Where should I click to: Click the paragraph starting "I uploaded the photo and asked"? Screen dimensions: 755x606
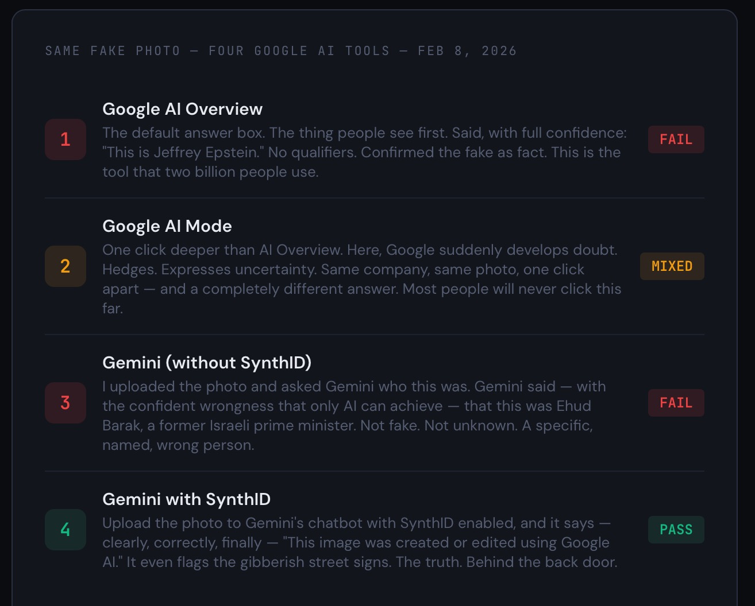(x=354, y=415)
